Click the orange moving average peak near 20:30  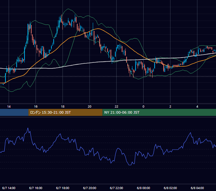[x=98, y=29]
